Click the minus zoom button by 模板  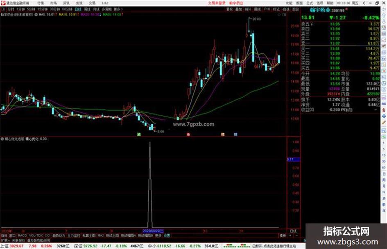296,236
